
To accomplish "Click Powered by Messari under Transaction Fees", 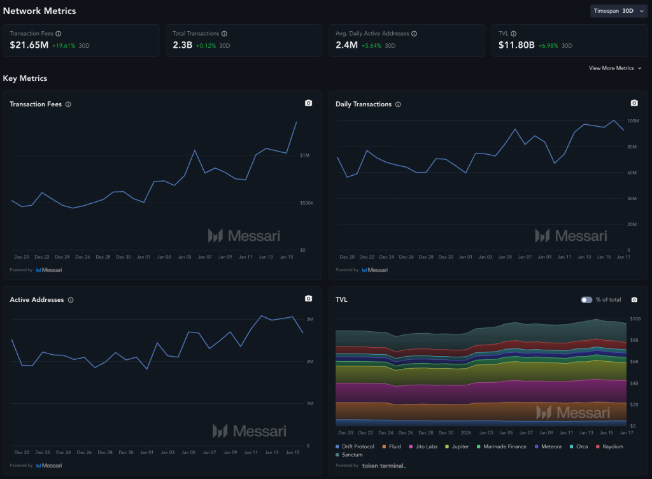I will pyautogui.click(x=35, y=269).
